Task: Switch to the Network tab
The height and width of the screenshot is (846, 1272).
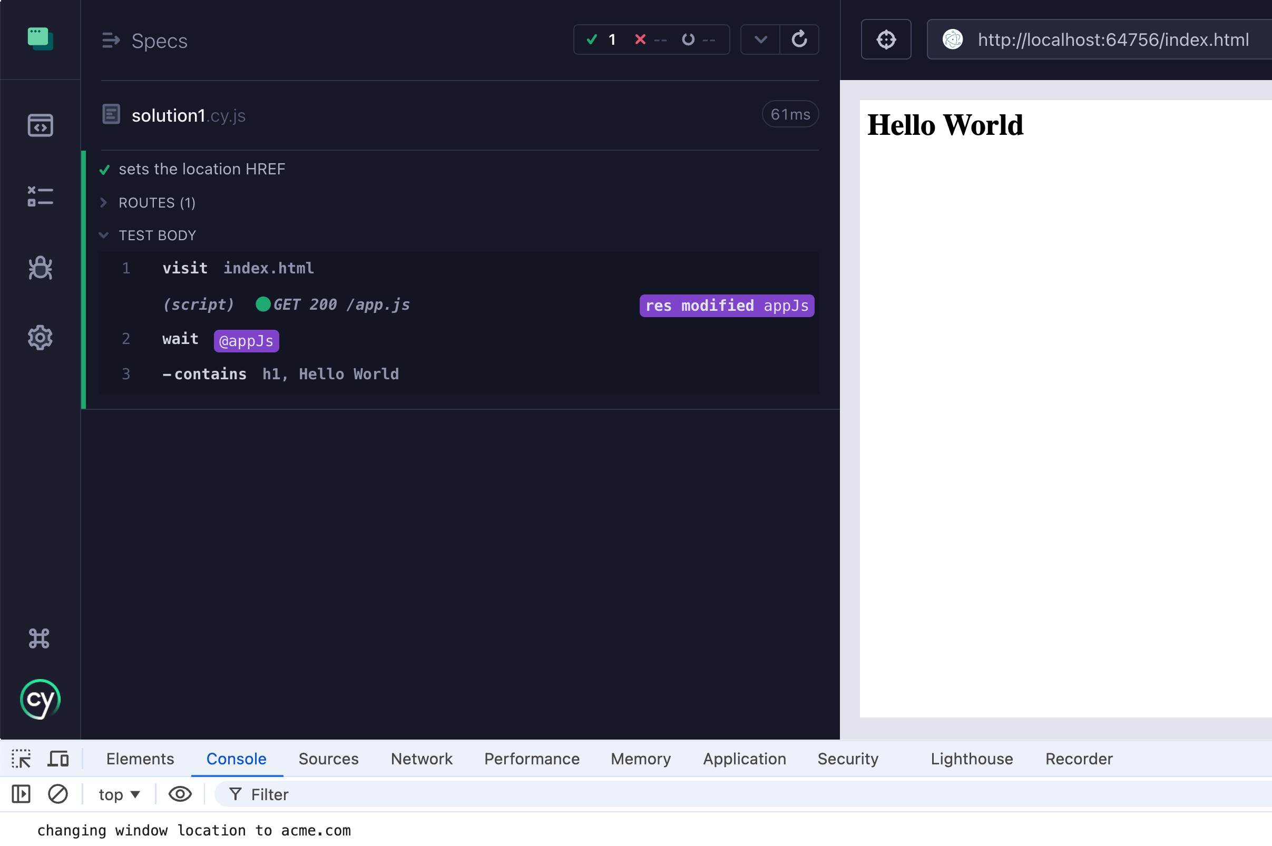Action: click(x=422, y=759)
